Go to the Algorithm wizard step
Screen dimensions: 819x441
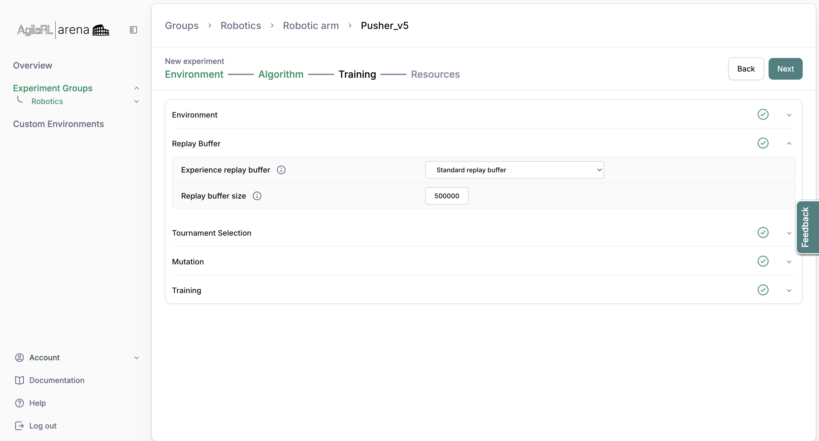coord(281,74)
